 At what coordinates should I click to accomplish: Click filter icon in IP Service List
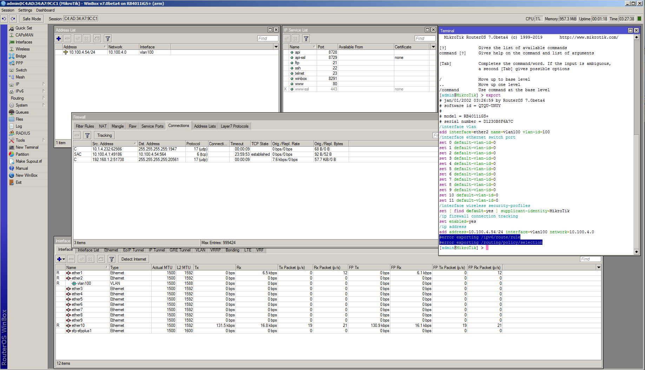click(x=306, y=39)
